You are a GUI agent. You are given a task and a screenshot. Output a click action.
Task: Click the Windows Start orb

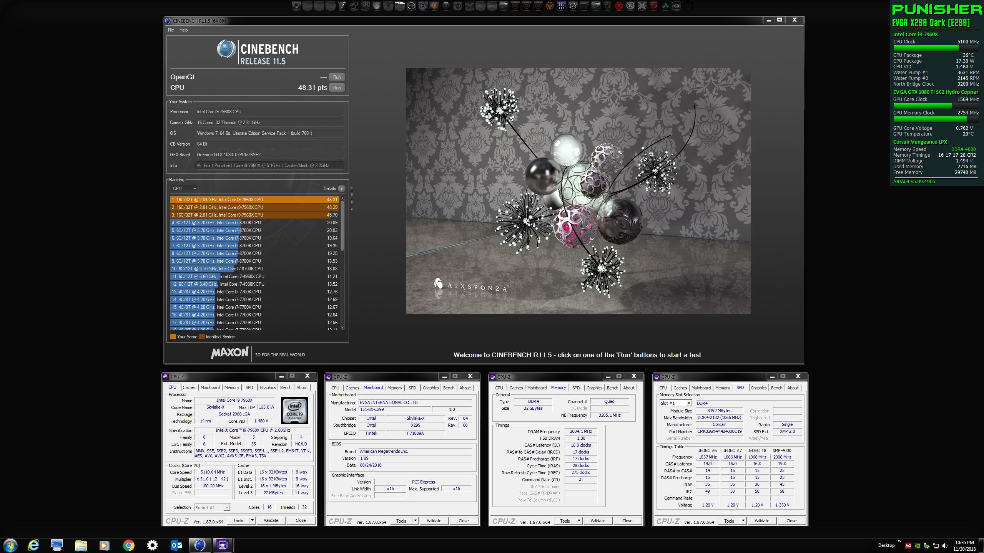10,545
